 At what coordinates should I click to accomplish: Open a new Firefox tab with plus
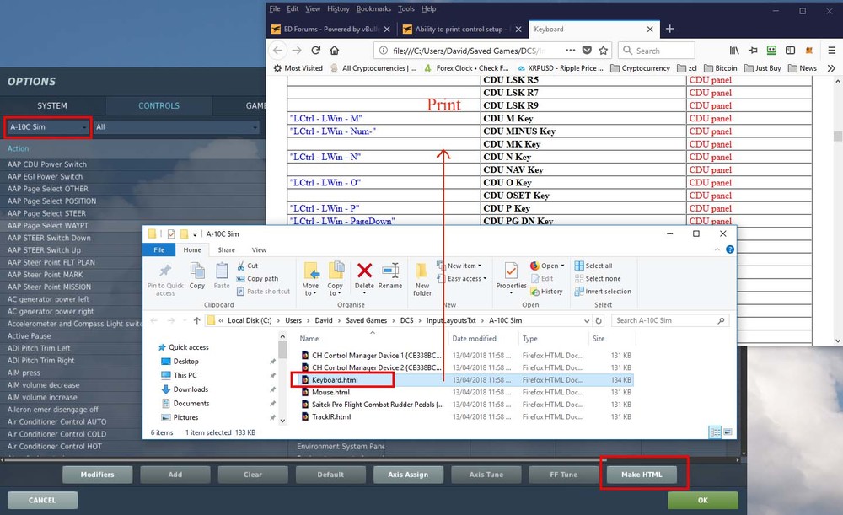coord(670,29)
